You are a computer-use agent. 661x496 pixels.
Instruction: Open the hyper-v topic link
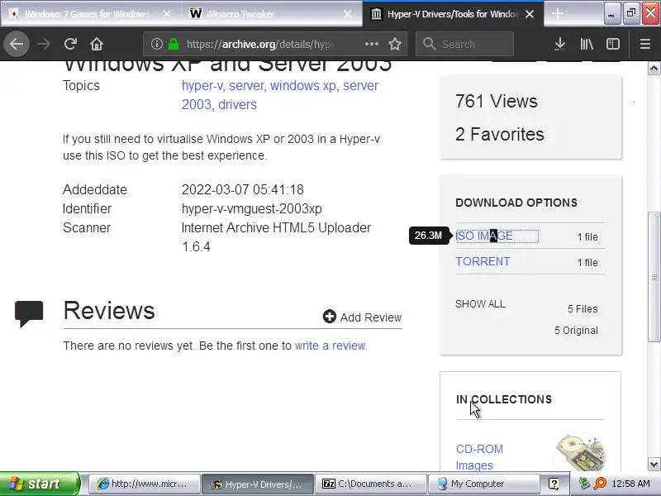(x=202, y=86)
